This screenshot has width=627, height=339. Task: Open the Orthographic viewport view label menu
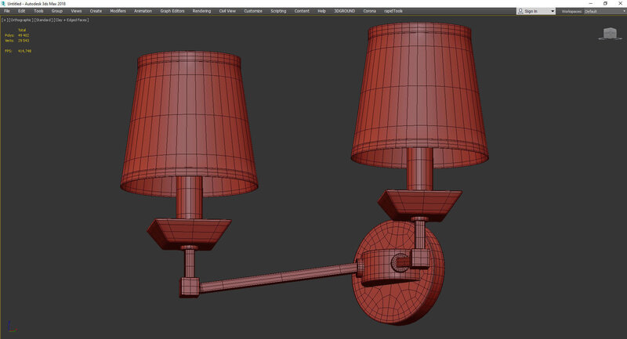[x=20, y=20]
